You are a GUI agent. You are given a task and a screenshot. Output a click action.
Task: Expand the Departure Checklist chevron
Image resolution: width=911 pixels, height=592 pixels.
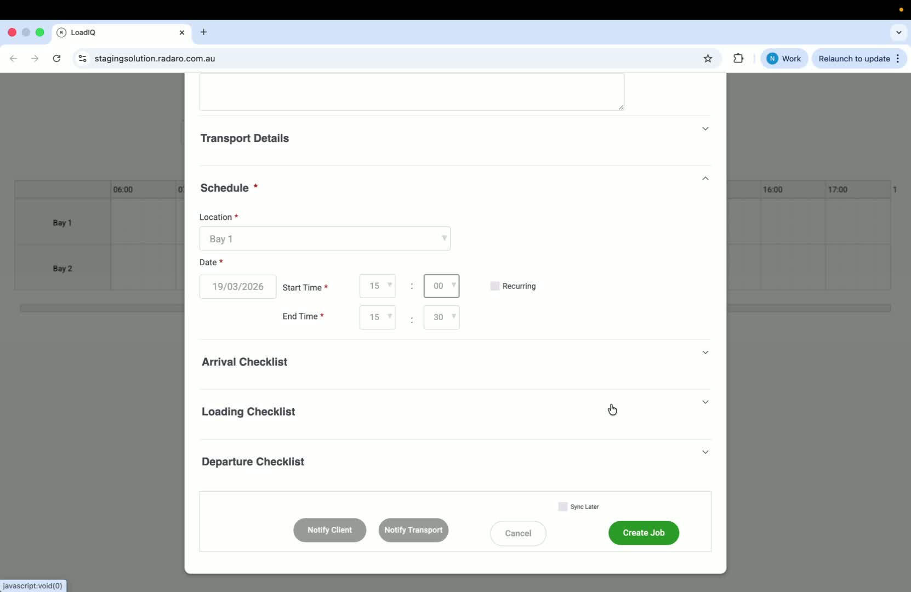click(x=705, y=452)
